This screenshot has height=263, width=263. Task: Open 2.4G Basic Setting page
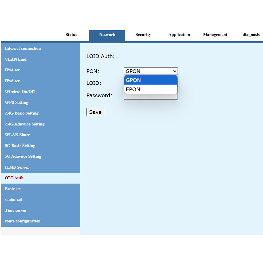[22, 113]
